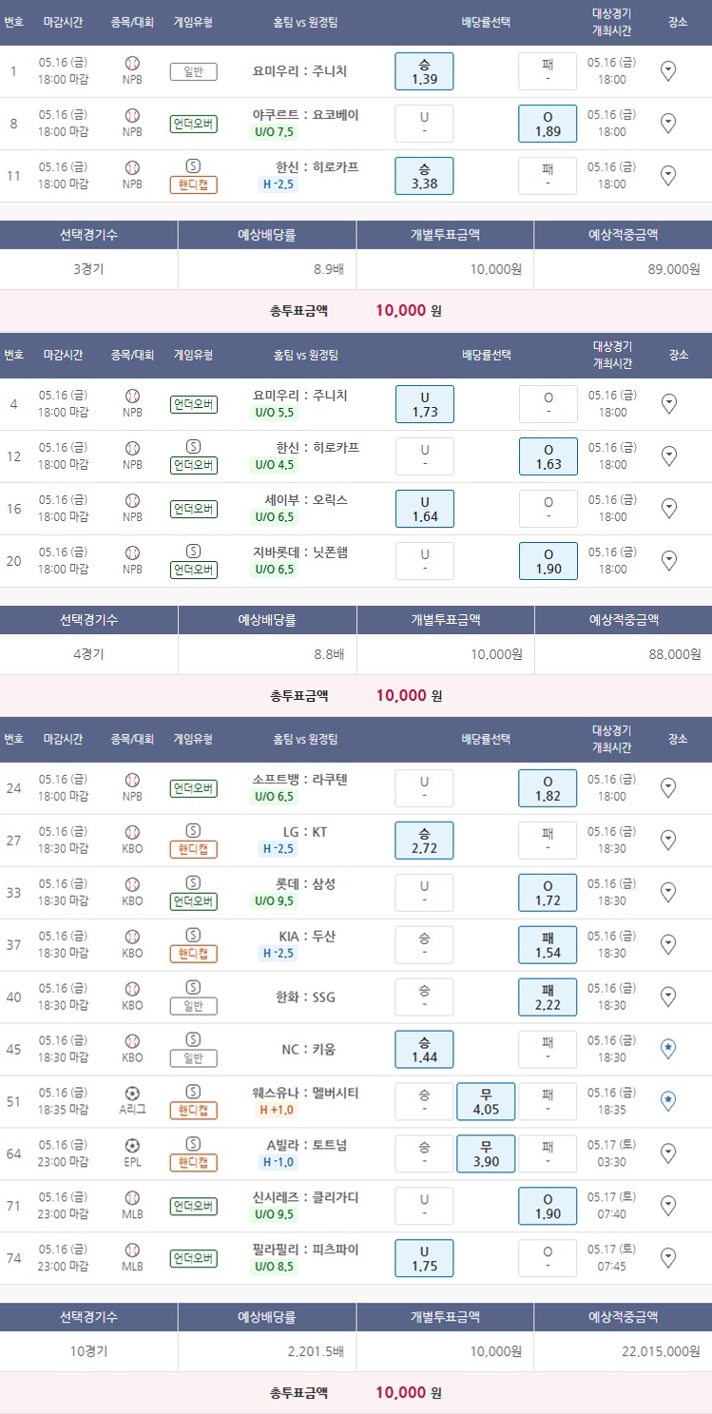Select draw 무 4.05 for game 51

coord(486,1101)
